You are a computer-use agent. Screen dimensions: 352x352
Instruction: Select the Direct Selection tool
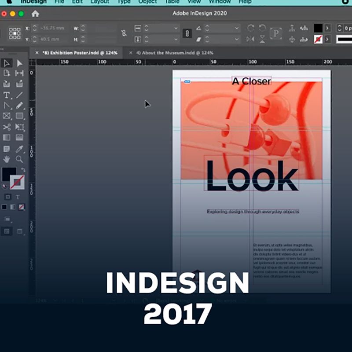(x=19, y=63)
